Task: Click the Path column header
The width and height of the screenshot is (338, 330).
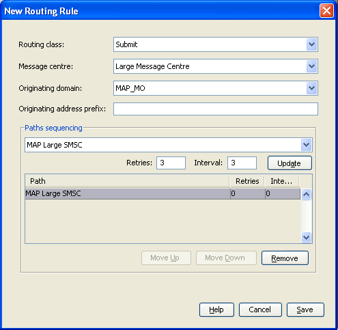Action: pyautogui.click(x=128, y=181)
